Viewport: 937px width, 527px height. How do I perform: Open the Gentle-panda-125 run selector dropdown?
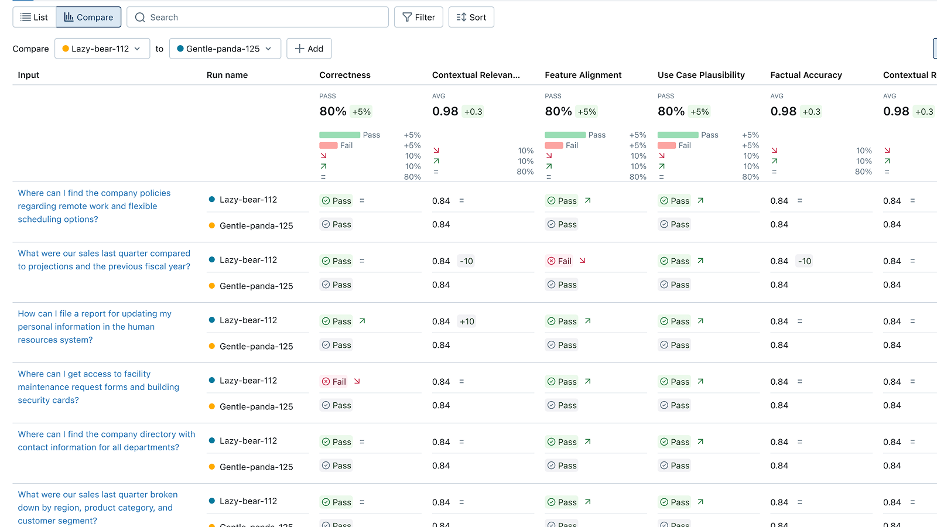(224, 49)
